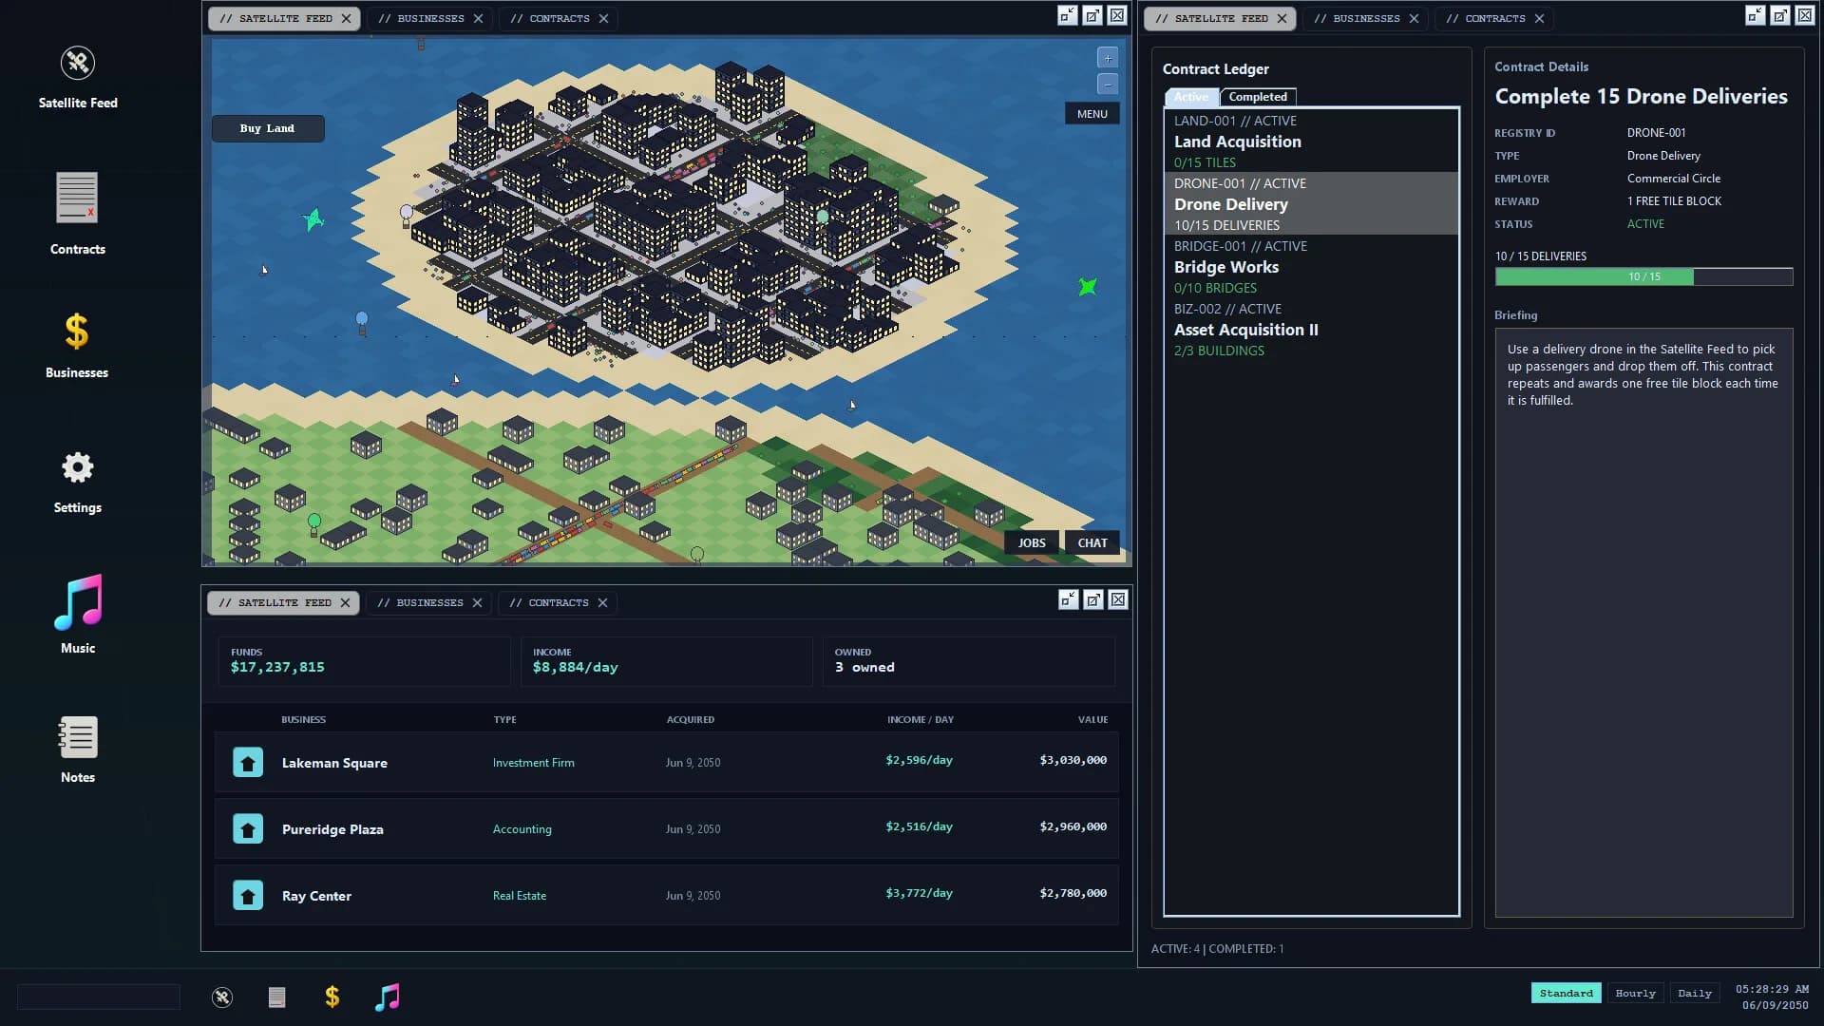
Task: Close Contracts tab in businesses window
Action: click(602, 602)
